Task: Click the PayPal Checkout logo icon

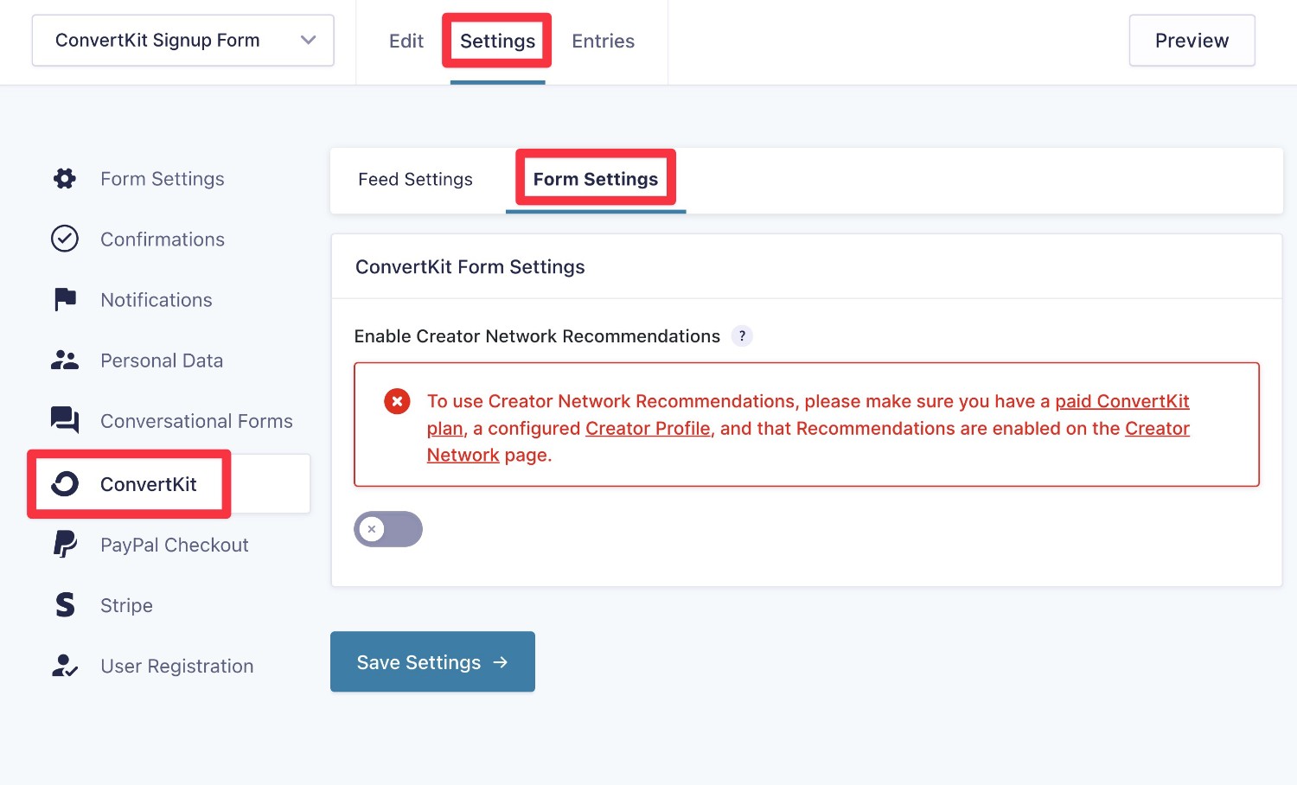Action: coord(65,544)
